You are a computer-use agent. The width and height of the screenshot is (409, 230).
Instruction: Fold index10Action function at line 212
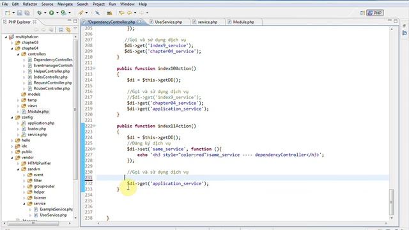(x=94, y=68)
